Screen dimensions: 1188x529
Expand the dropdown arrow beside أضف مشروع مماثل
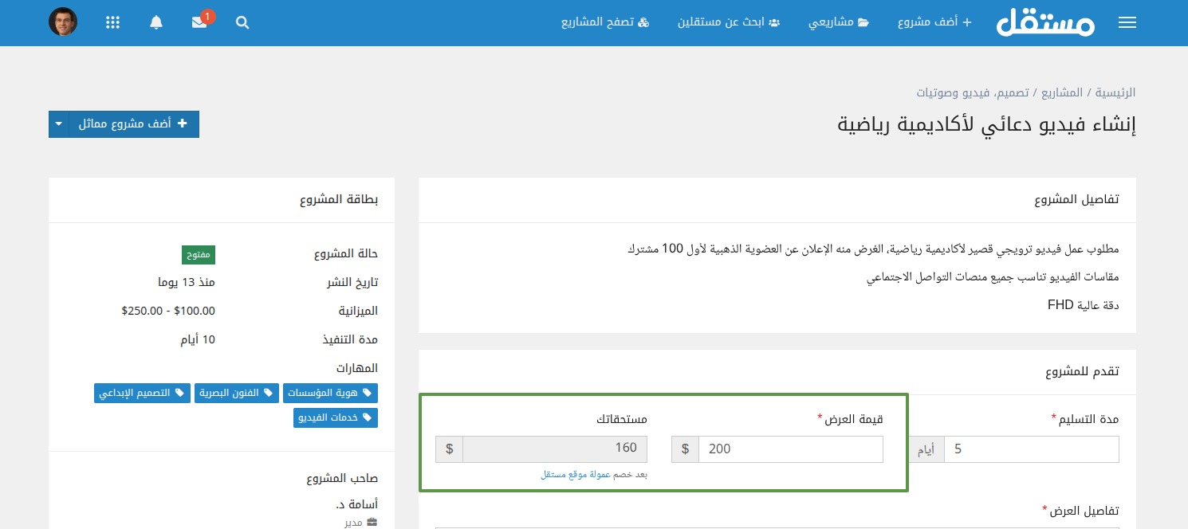(59, 124)
